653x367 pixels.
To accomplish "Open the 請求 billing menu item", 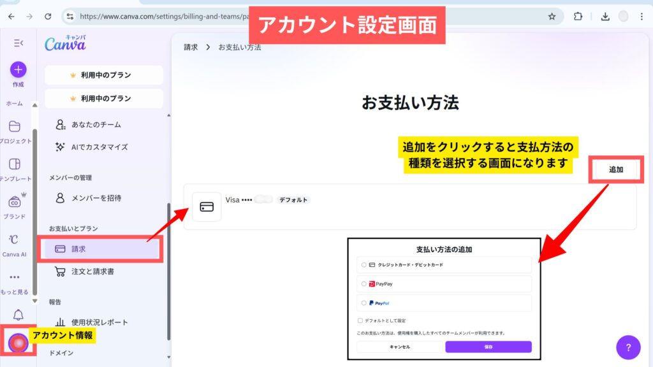I will click(99, 249).
